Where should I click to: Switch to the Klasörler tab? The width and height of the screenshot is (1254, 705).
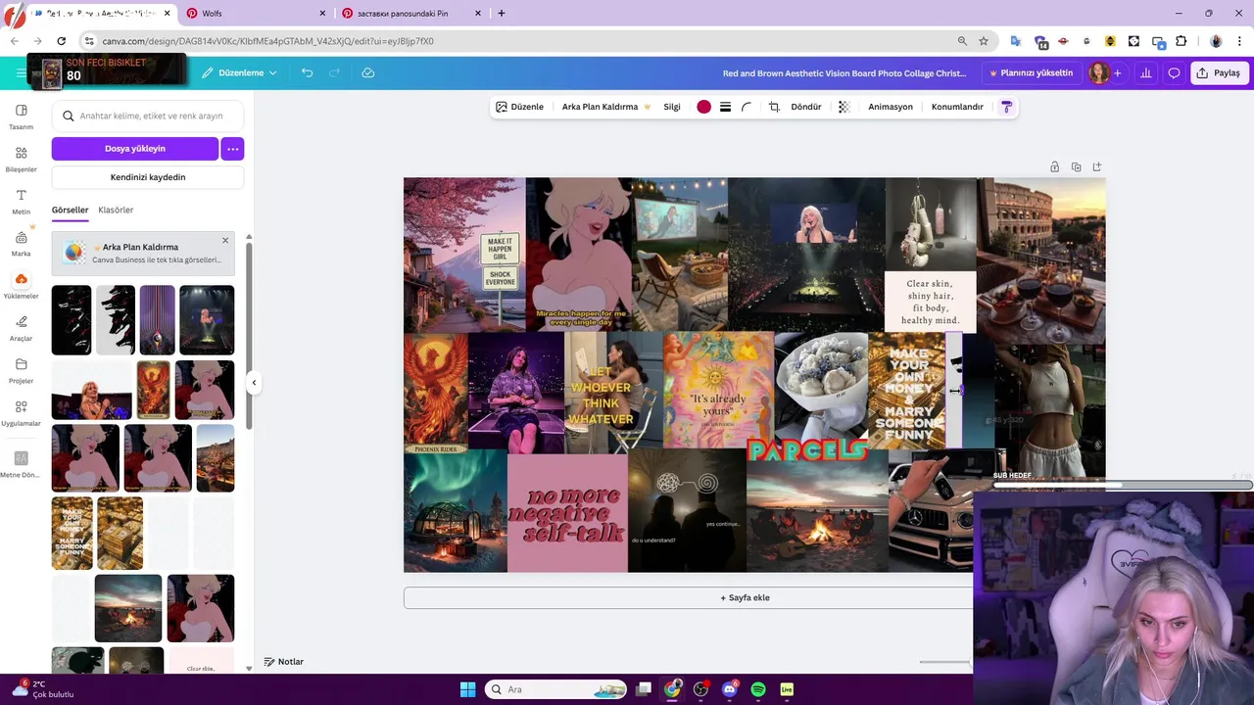pyautogui.click(x=116, y=210)
